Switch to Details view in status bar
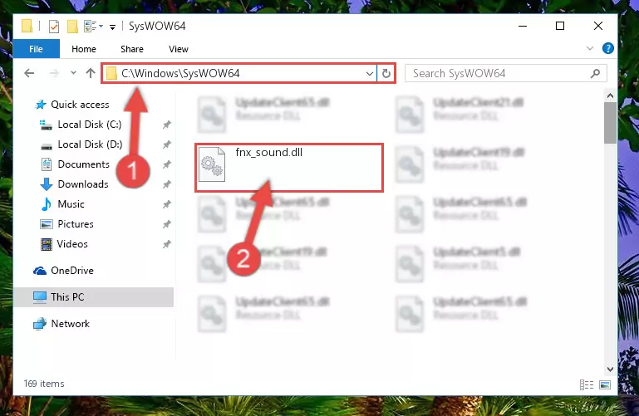639x416 pixels. (587, 384)
